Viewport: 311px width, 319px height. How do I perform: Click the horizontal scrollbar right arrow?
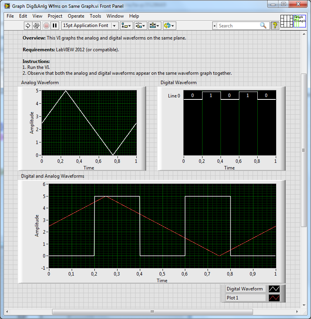click(297, 312)
